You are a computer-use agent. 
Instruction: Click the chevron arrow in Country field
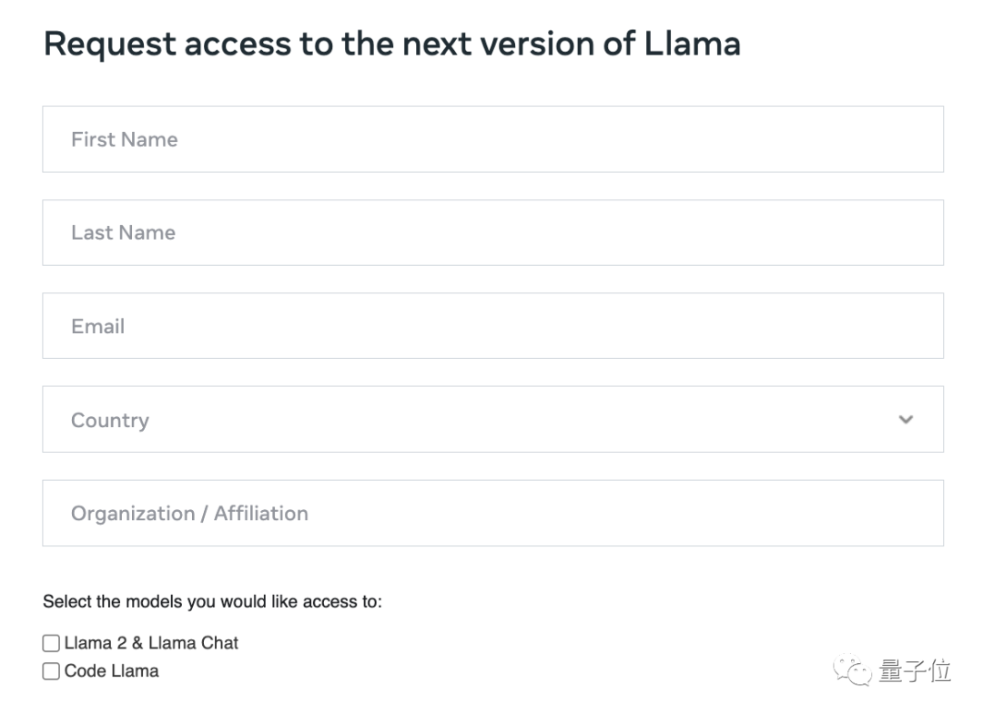(x=905, y=420)
